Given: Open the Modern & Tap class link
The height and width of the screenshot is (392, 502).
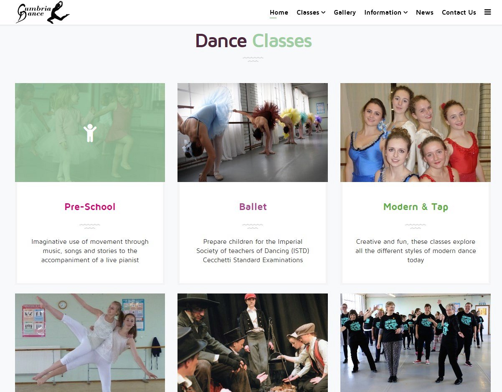Looking at the screenshot, I should tap(416, 207).
